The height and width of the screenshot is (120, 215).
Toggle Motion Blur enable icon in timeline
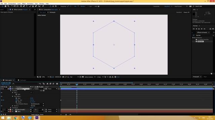(x=53, y=84)
